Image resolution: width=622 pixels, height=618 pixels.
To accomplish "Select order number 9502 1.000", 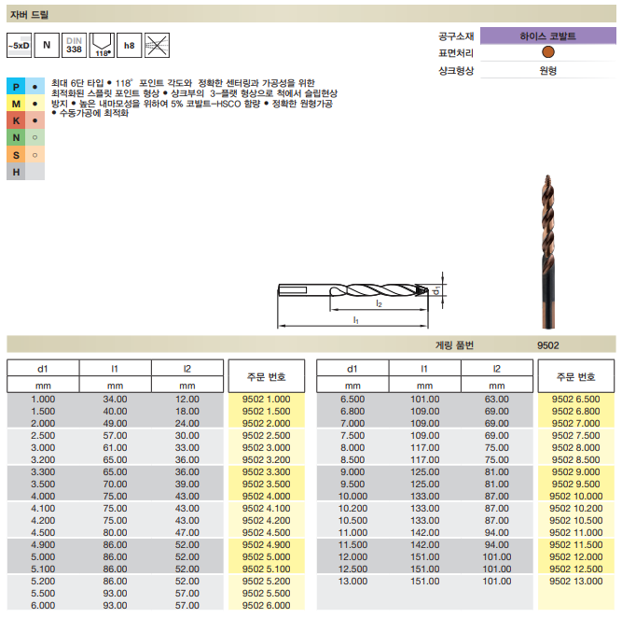I will (x=266, y=399).
